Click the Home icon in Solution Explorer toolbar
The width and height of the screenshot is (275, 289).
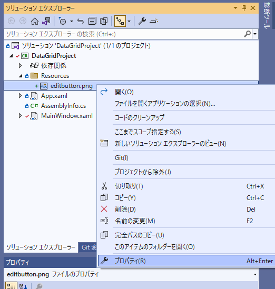point(35,21)
